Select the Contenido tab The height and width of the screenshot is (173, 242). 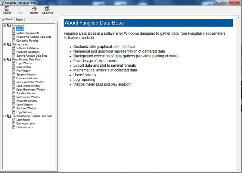pos(8,19)
